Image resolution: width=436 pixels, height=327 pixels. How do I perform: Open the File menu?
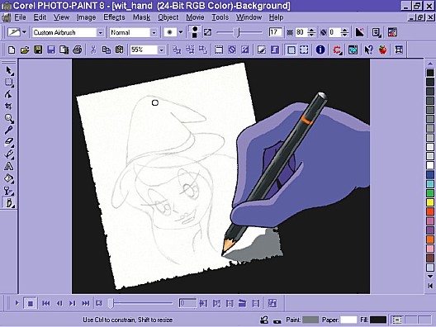pos(20,17)
